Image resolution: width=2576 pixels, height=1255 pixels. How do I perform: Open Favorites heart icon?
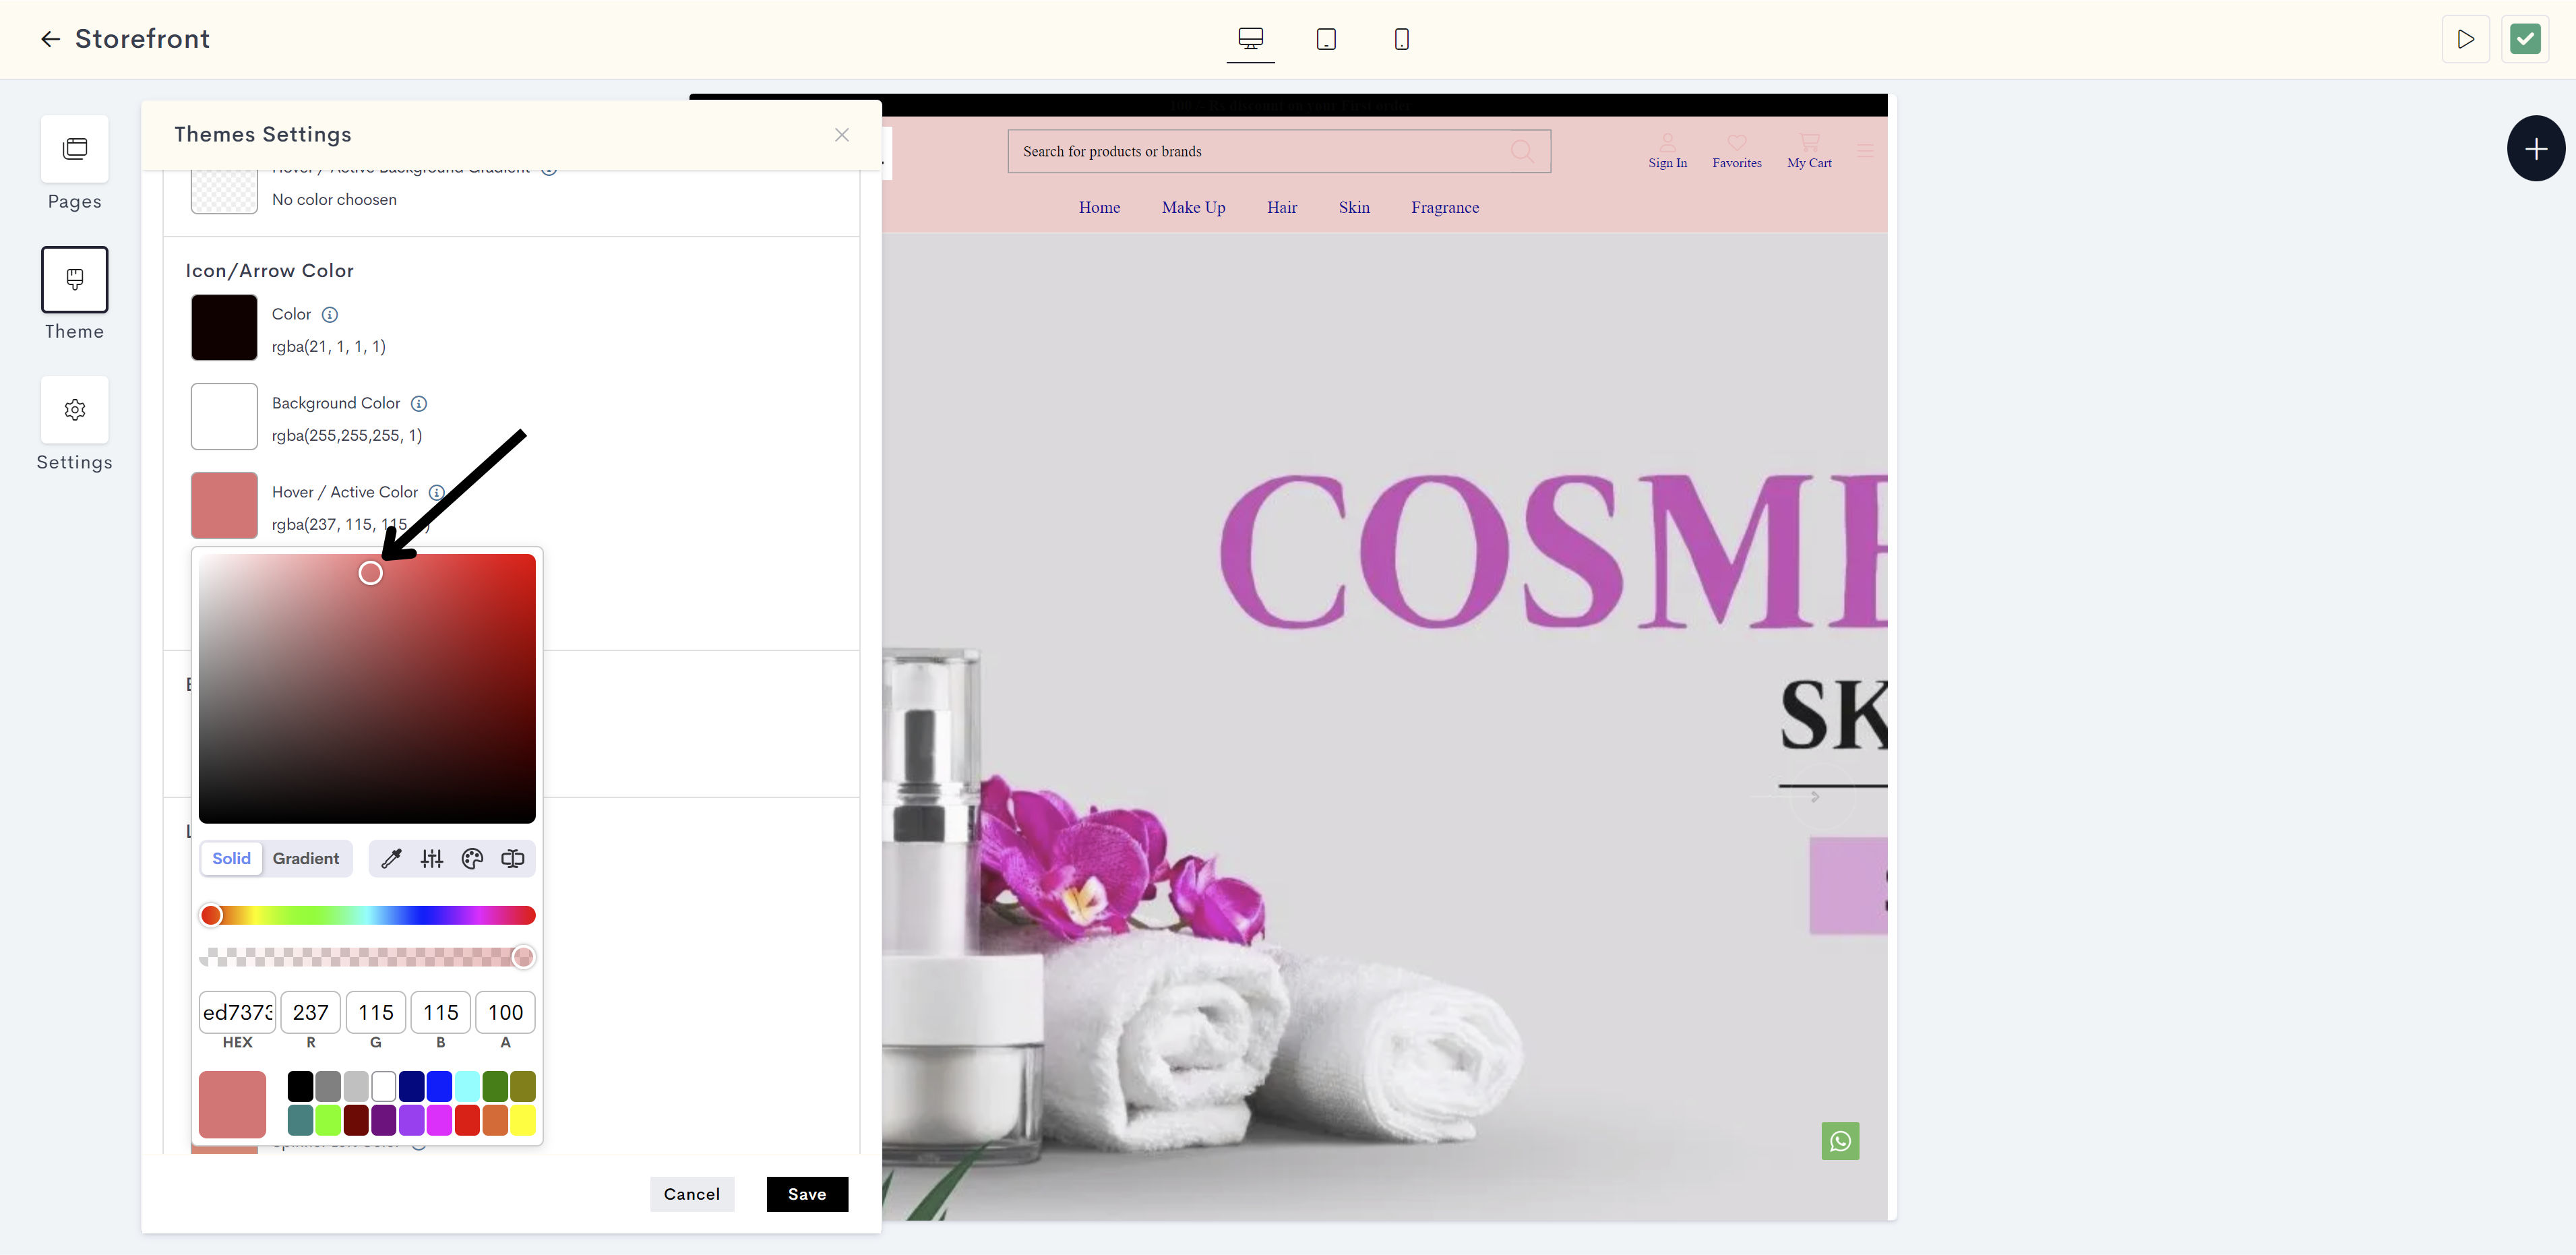coord(1737,142)
